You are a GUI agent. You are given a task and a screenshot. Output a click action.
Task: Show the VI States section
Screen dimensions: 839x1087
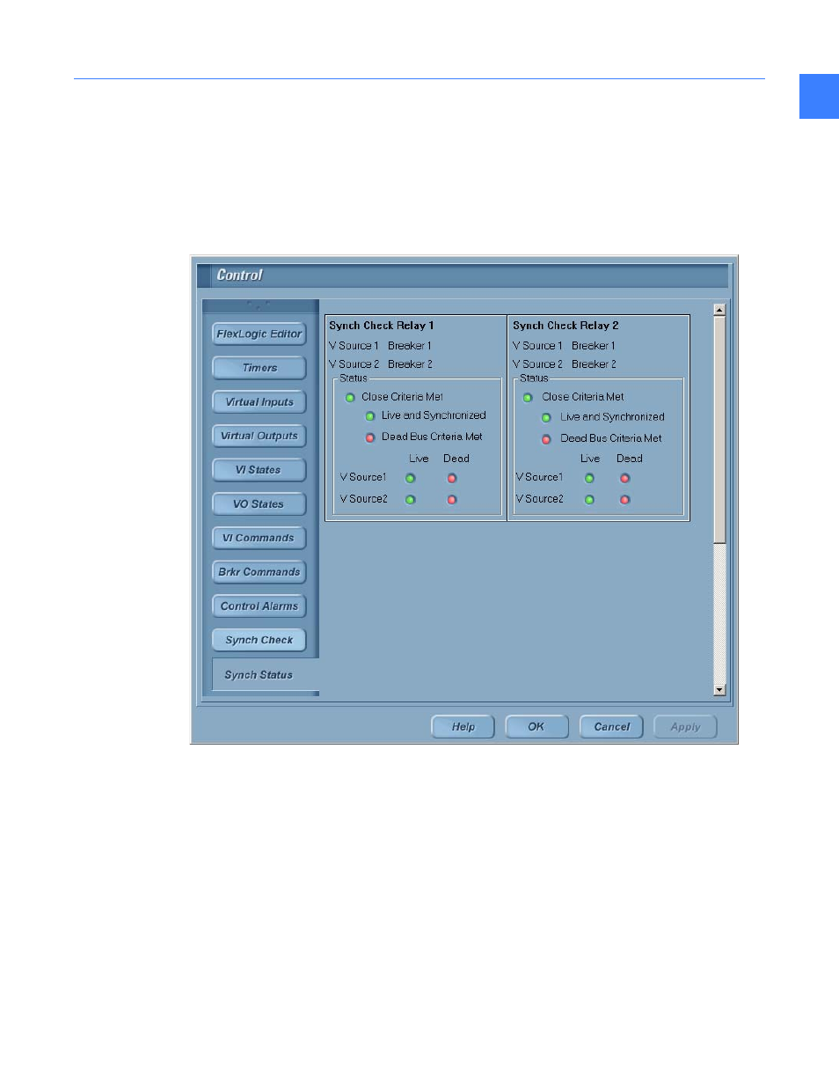[x=259, y=470]
